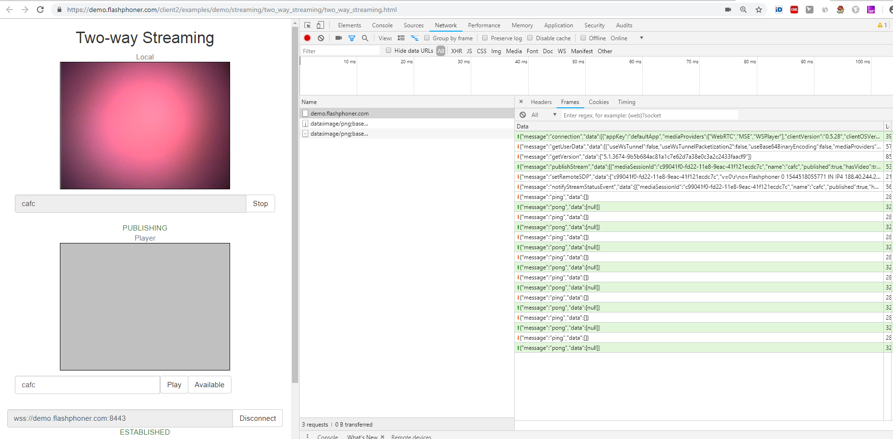Toggle the network filter funnel icon
893x439 pixels.
pos(352,38)
